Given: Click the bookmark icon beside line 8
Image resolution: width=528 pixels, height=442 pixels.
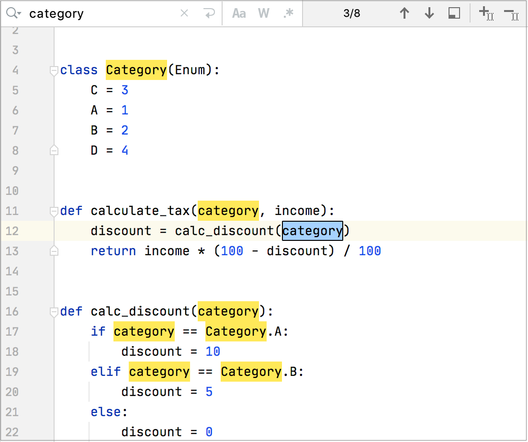Looking at the screenshot, I should (54, 150).
